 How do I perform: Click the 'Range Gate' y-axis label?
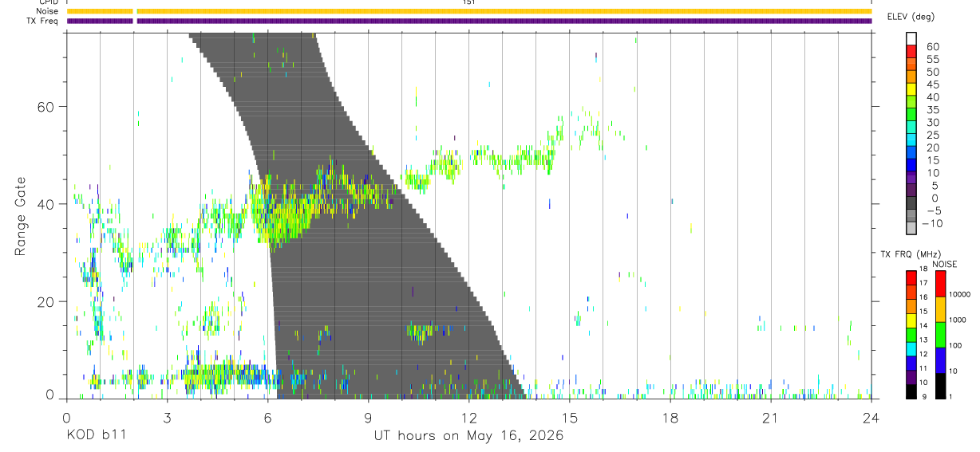click(x=21, y=216)
